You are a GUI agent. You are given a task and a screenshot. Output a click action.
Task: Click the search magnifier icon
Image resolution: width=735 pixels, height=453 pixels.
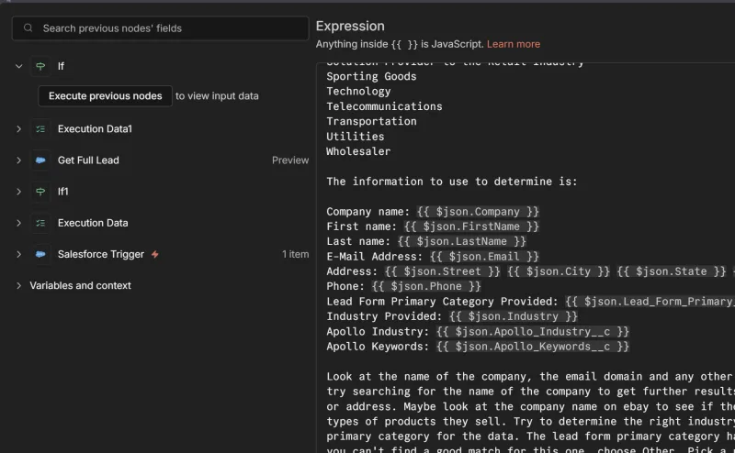pos(28,28)
